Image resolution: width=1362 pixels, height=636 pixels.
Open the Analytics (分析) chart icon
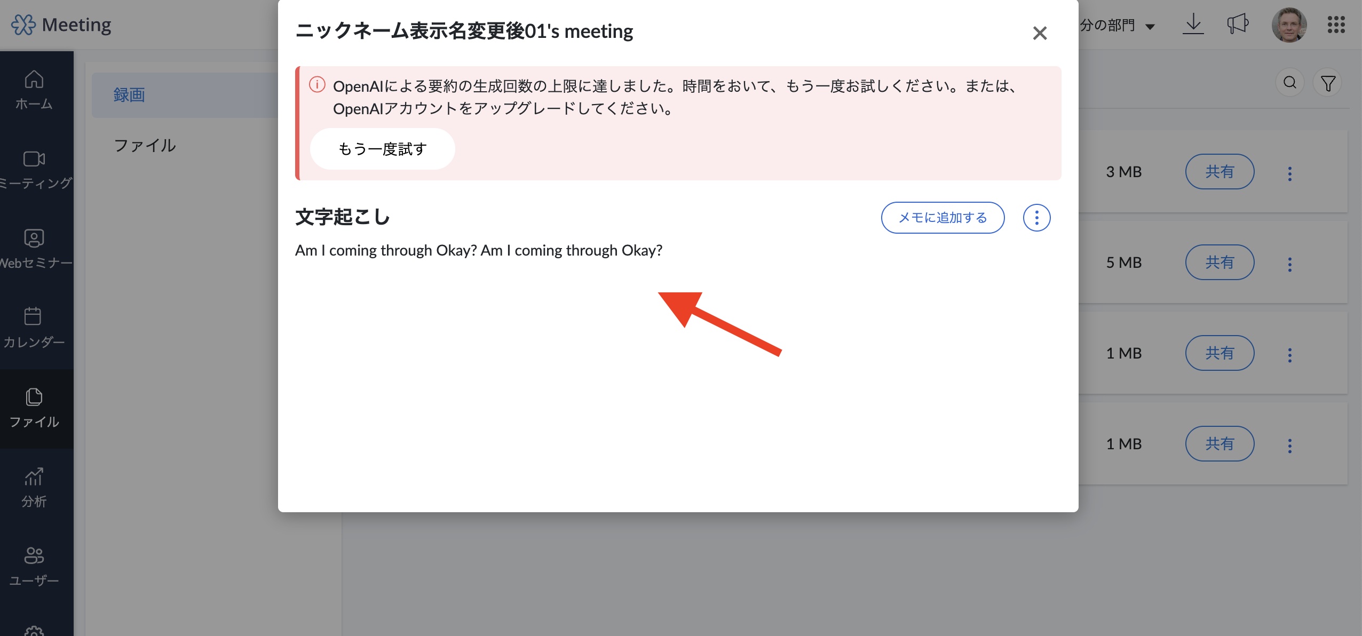34,476
